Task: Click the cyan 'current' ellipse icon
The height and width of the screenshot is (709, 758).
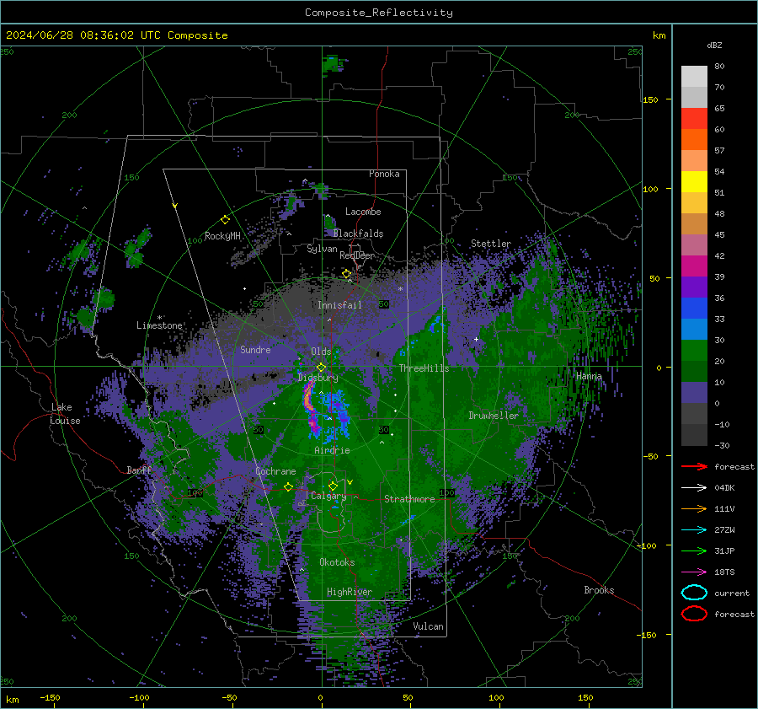Action: (x=694, y=593)
